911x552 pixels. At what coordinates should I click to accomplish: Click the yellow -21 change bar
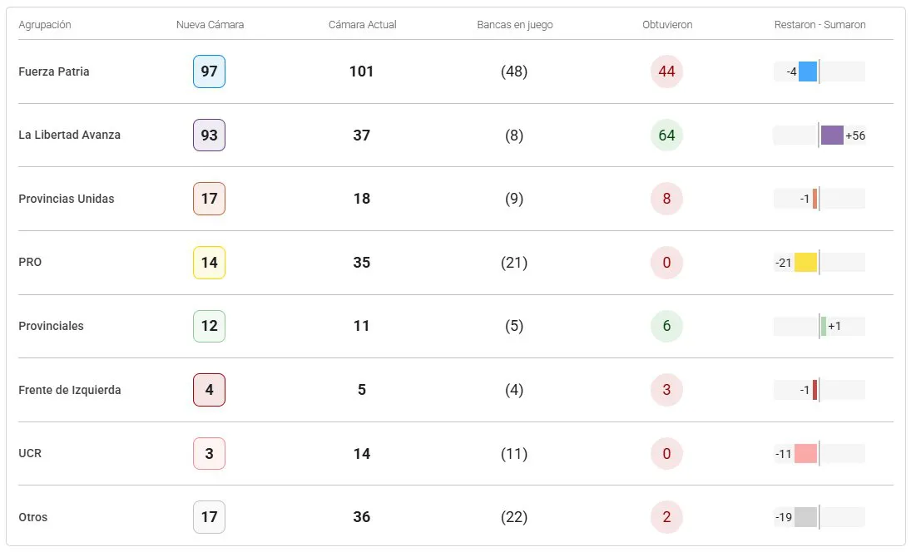[x=805, y=263]
